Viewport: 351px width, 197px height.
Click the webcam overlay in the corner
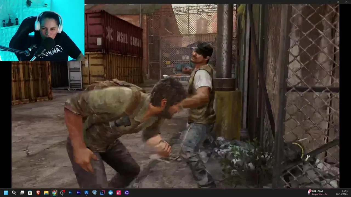[42, 30]
